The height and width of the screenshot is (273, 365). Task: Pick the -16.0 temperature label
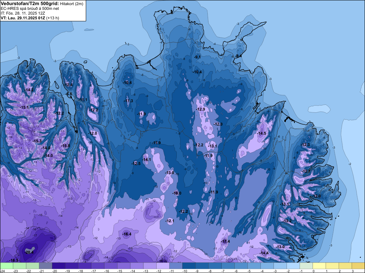tap(177, 193)
